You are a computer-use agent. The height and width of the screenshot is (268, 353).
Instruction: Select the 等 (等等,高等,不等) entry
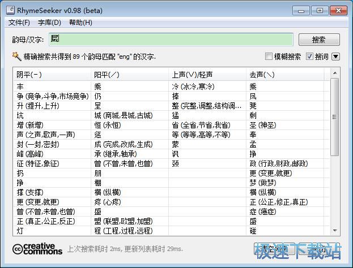click(201, 135)
